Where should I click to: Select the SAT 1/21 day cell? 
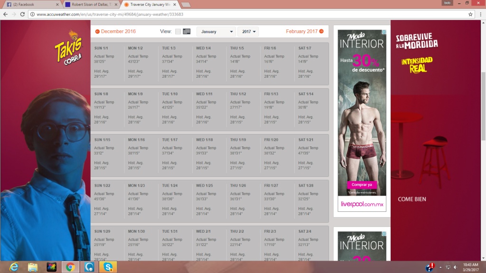[311, 155]
